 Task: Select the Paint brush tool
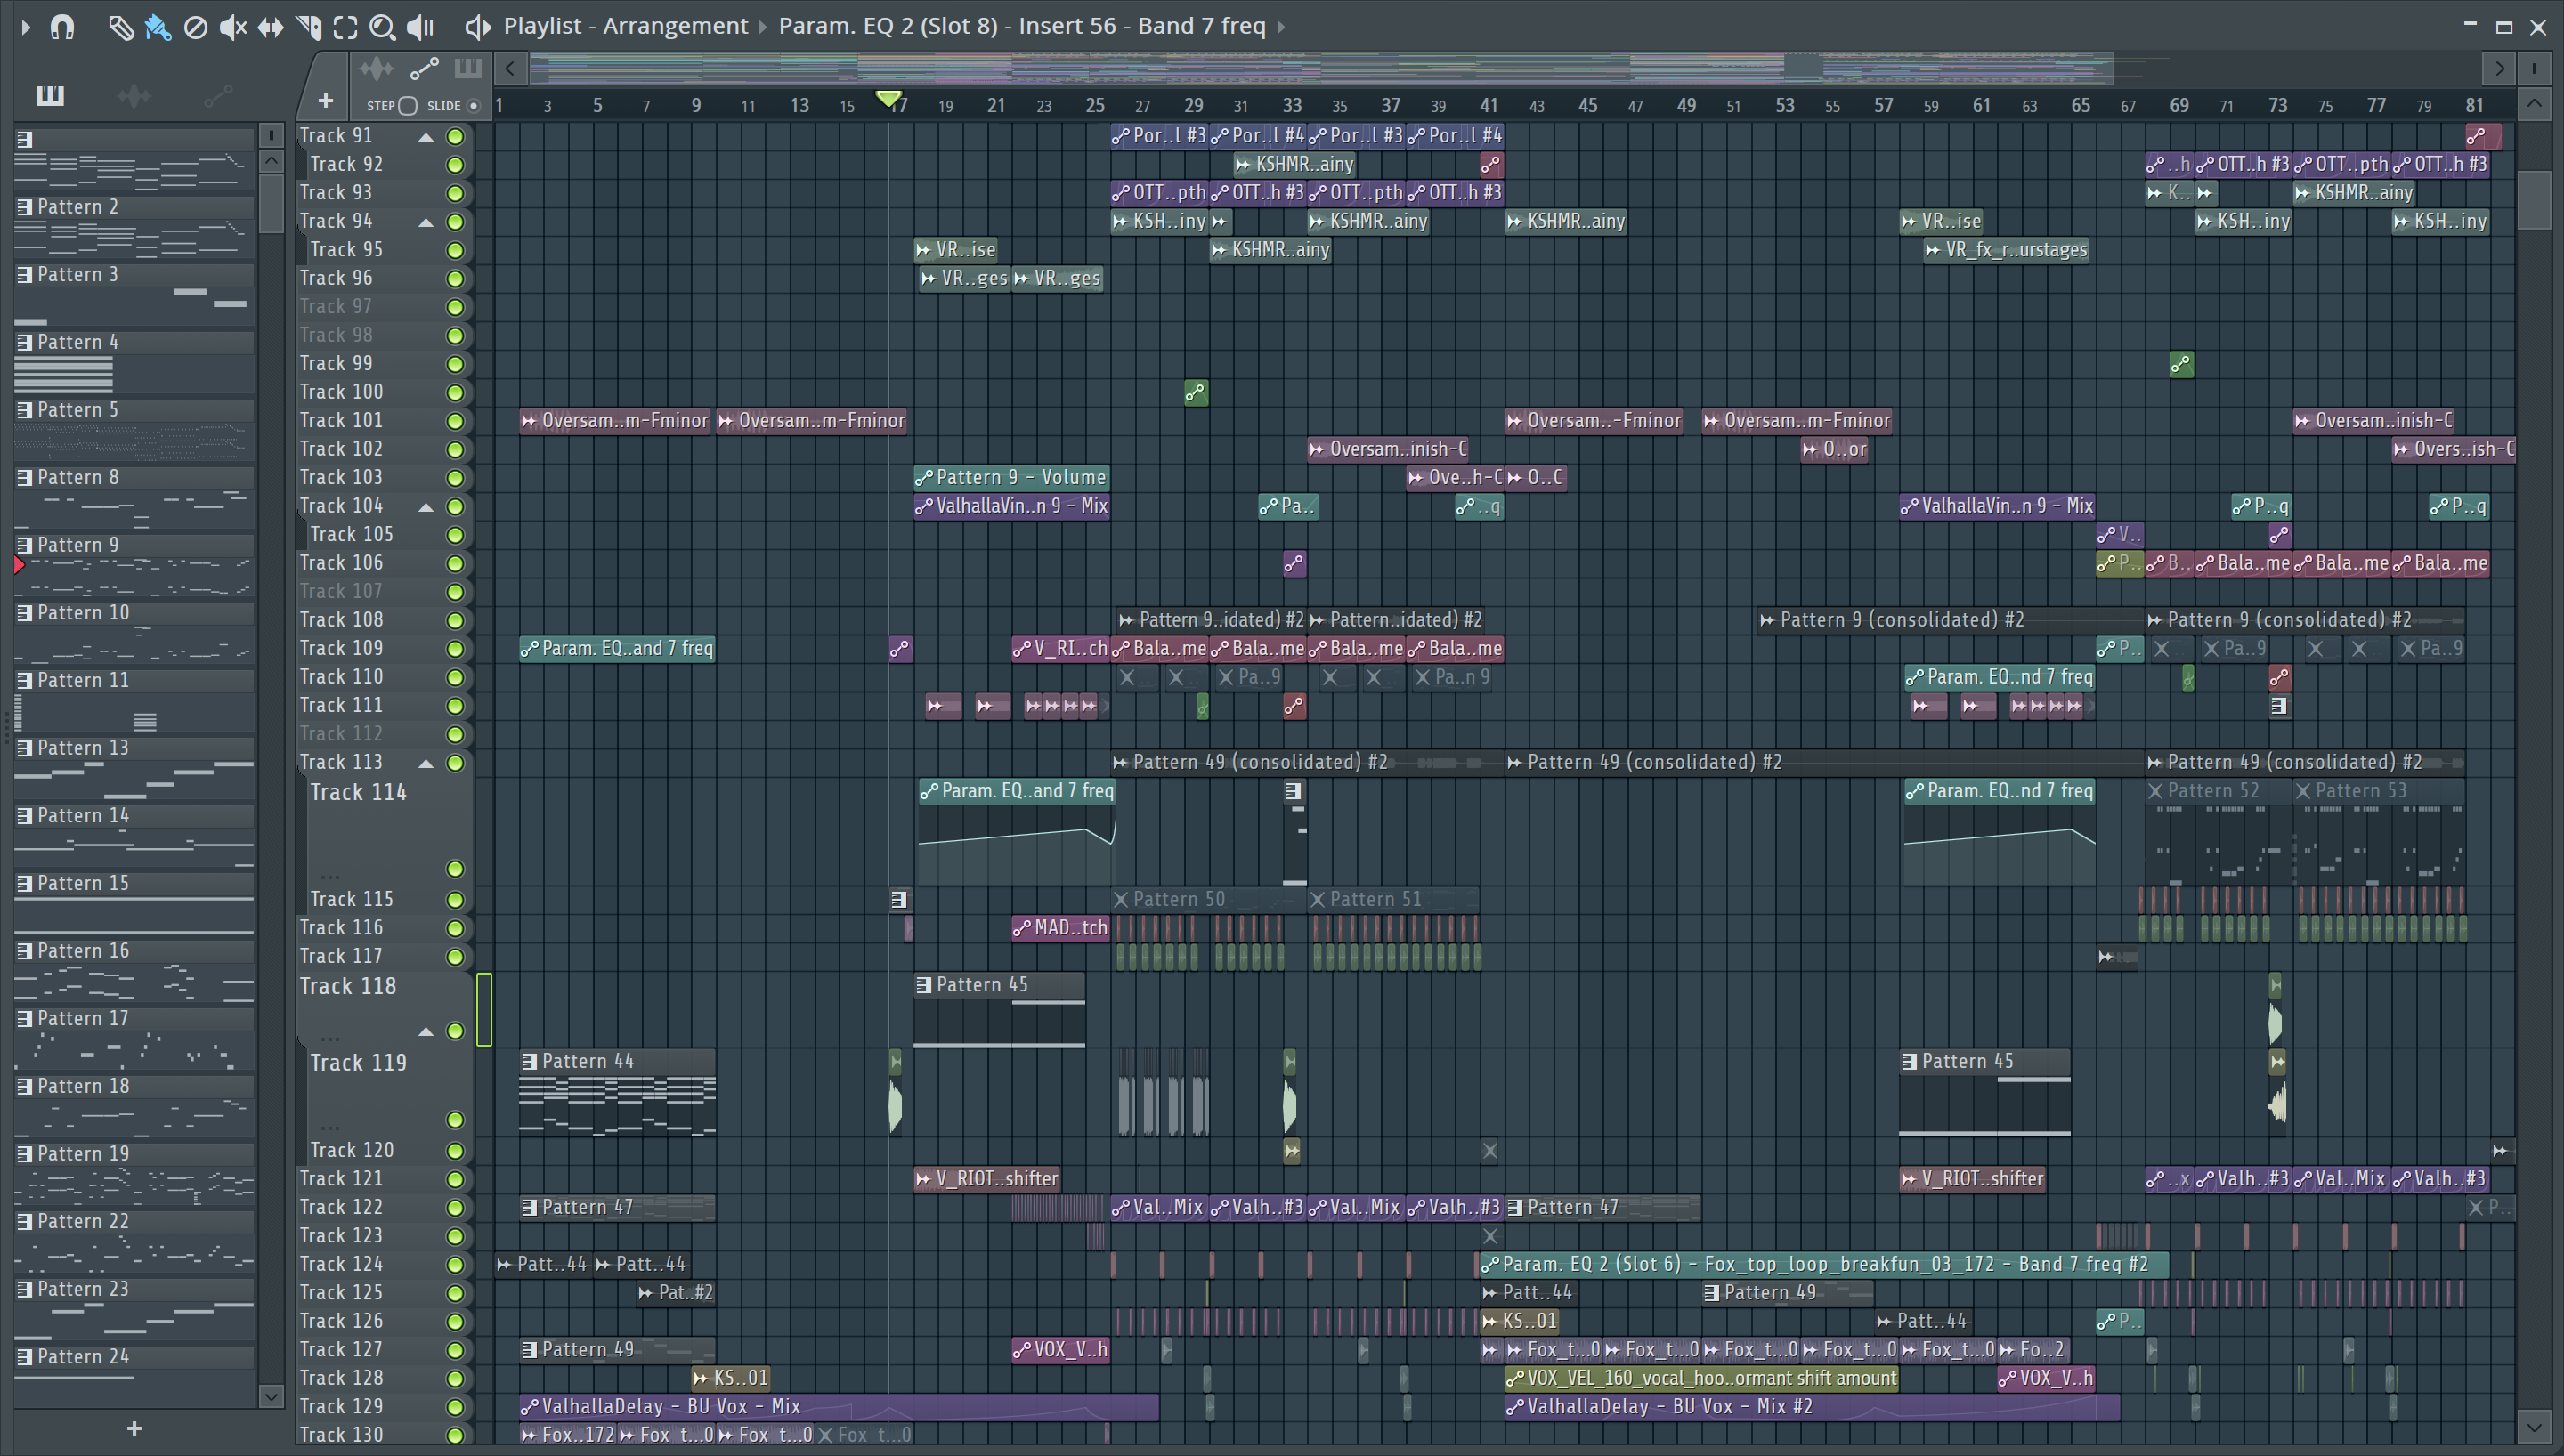tap(157, 27)
